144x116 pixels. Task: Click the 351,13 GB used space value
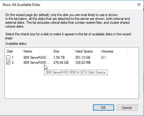coord(83,58)
